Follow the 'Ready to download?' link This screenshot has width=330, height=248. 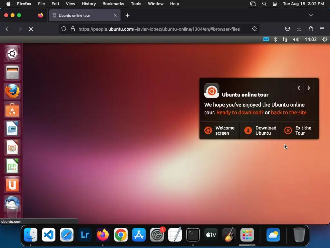(240, 112)
